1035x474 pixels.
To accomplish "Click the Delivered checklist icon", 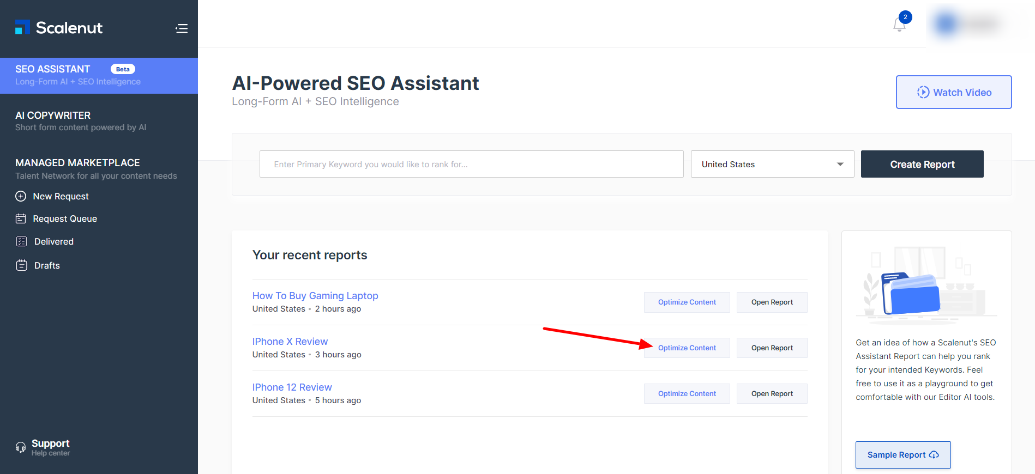I will click(x=21, y=241).
